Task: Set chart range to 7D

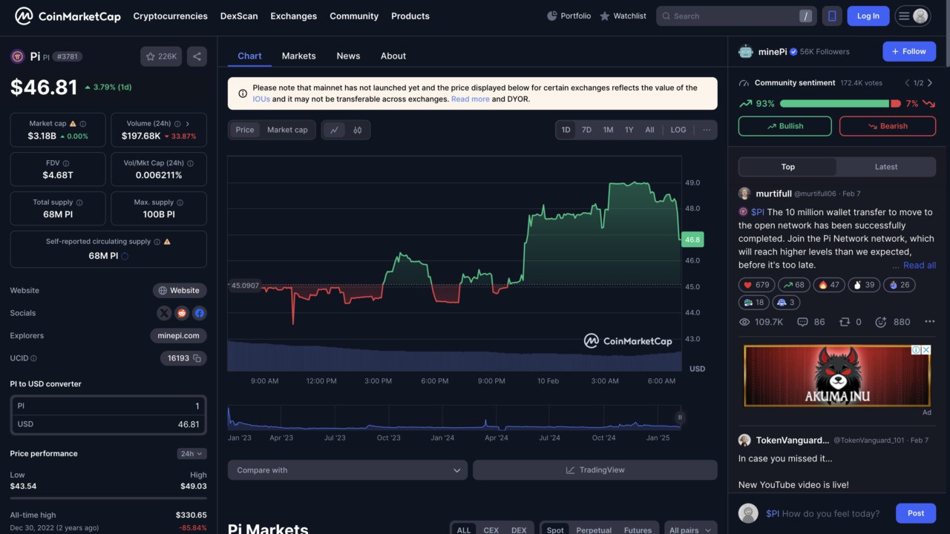Action: (x=586, y=130)
